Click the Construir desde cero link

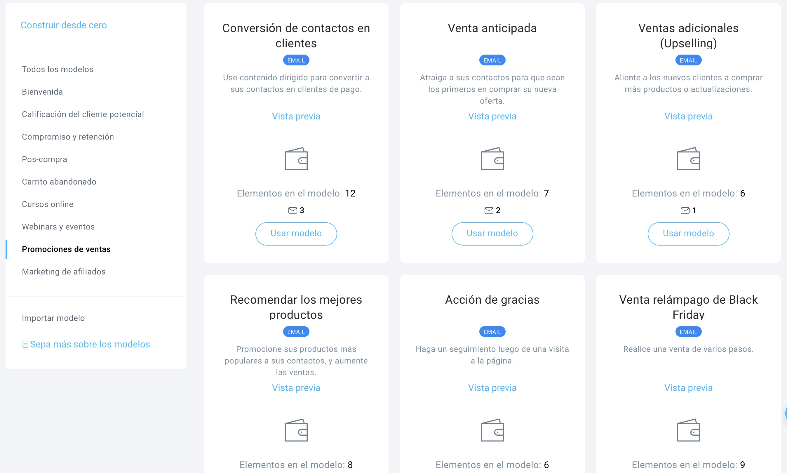coord(64,25)
